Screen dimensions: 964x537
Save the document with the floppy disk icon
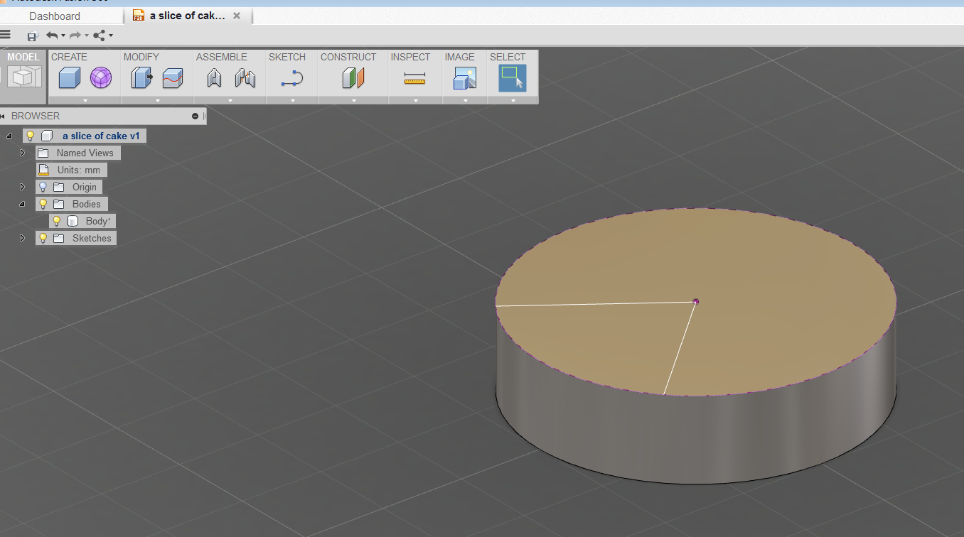(33, 36)
